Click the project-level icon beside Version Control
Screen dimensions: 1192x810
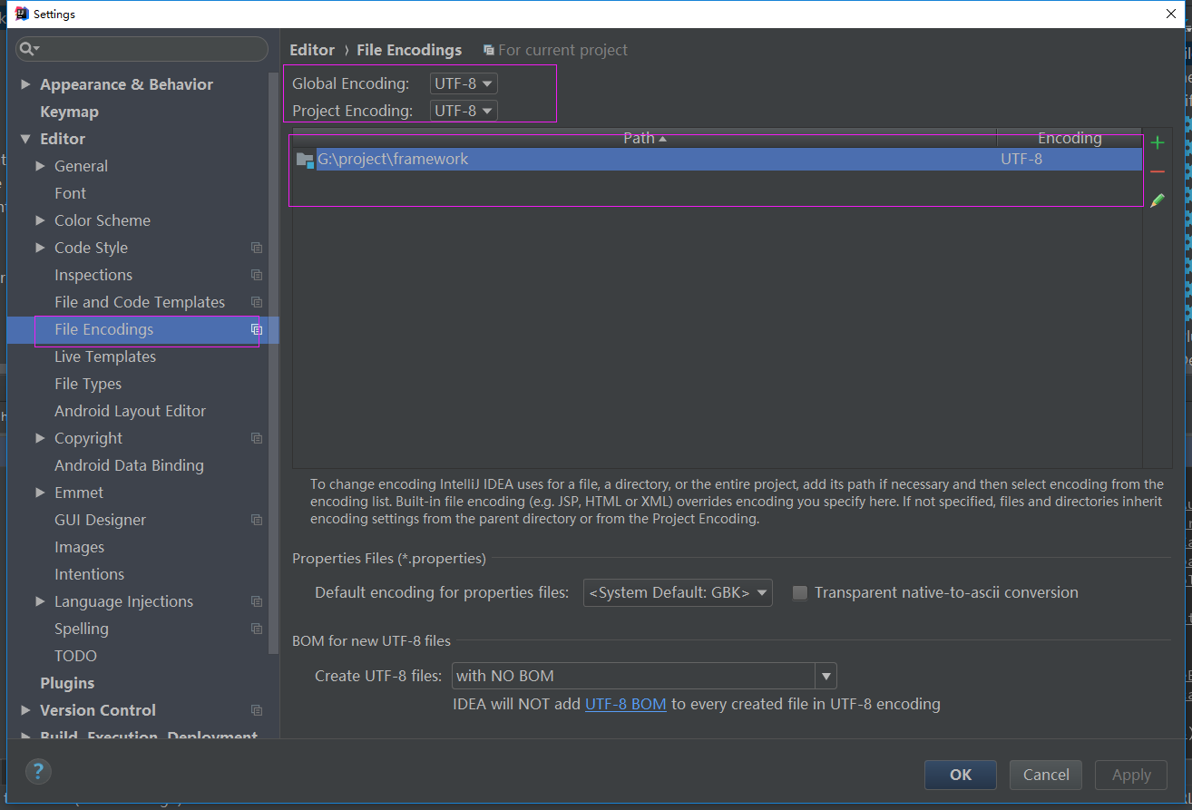[x=257, y=710]
